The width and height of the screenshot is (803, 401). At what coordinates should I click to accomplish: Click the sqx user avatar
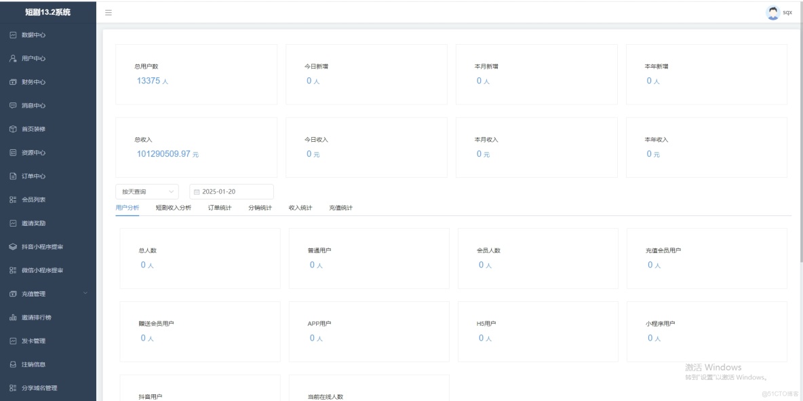pos(772,12)
